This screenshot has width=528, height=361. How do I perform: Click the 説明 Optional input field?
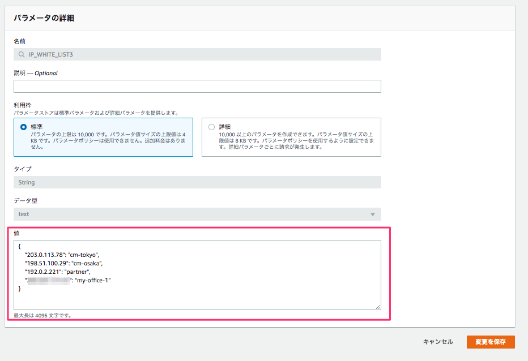coord(197,86)
